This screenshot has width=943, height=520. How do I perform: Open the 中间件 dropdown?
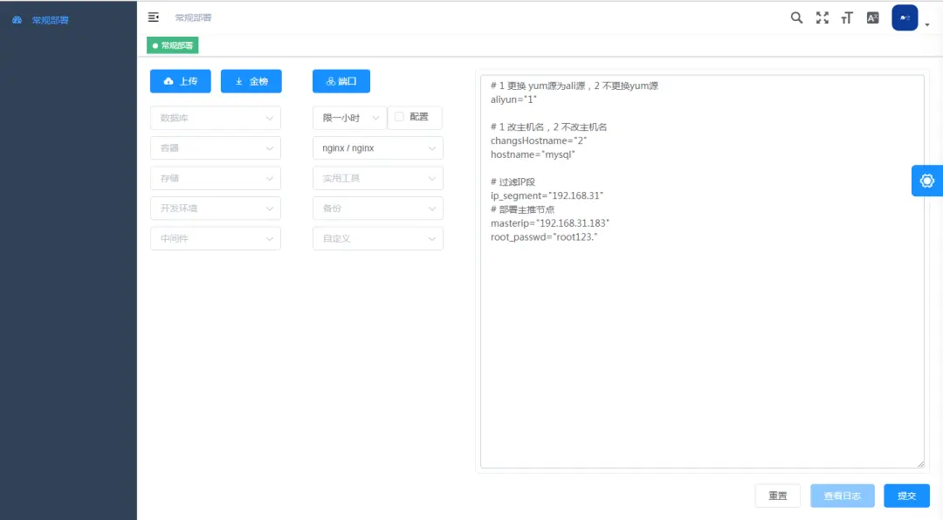click(x=216, y=238)
